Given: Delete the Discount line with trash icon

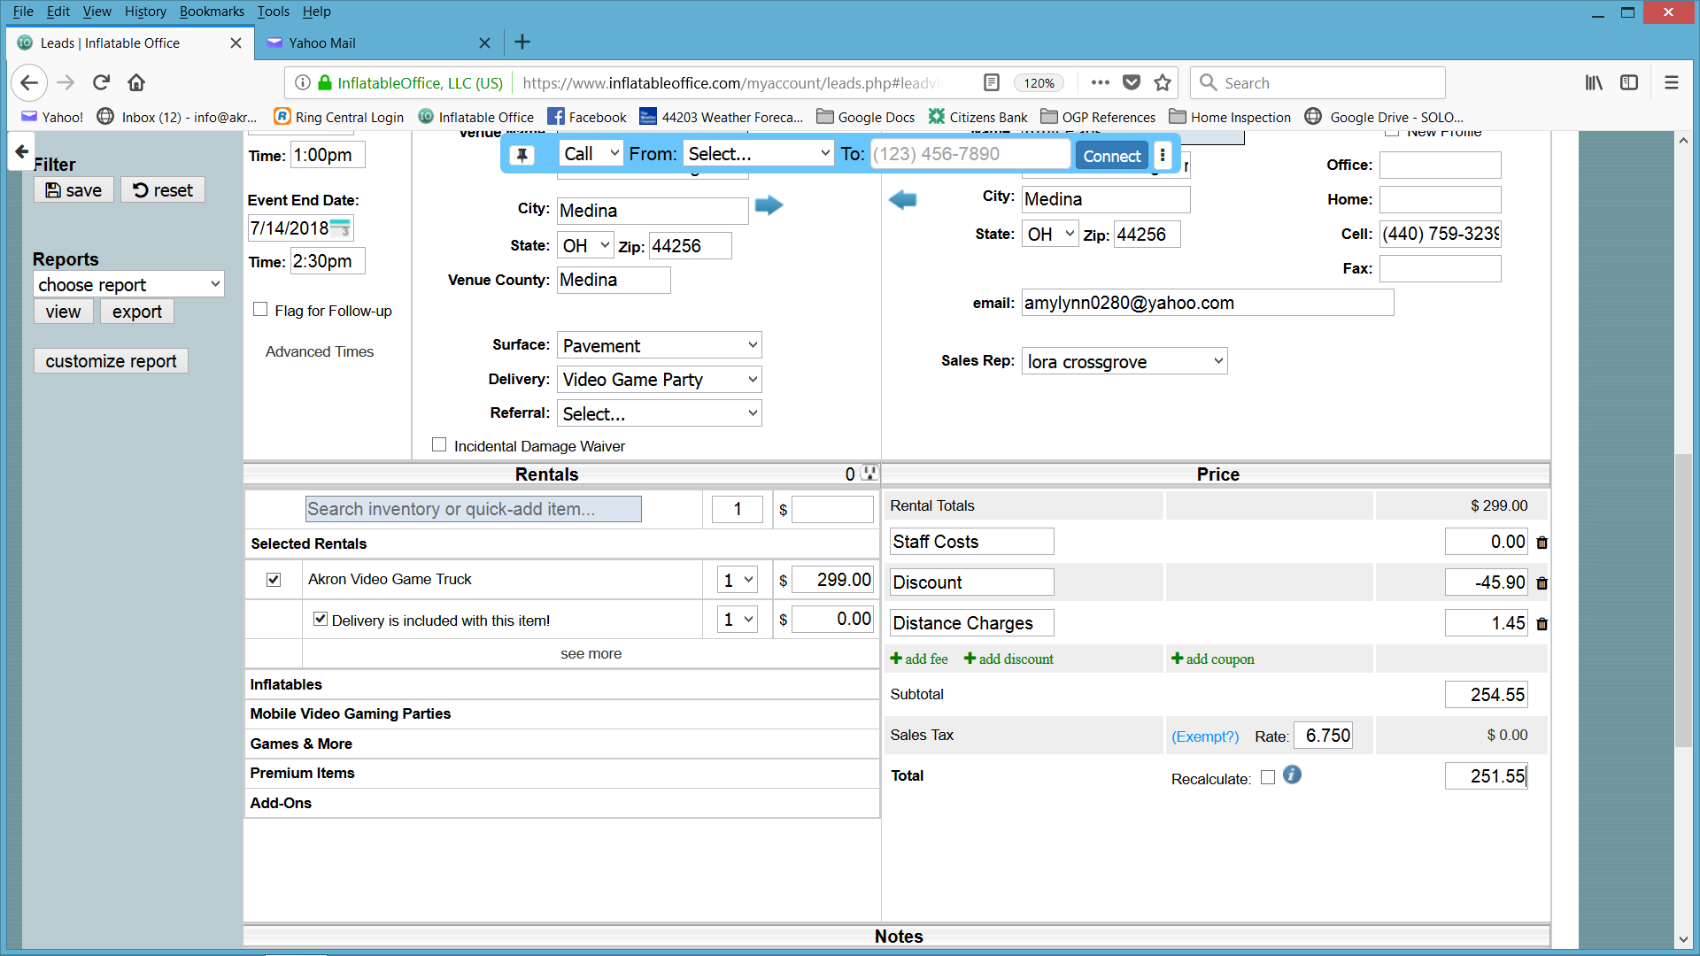Looking at the screenshot, I should click(x=1542, y=583).
